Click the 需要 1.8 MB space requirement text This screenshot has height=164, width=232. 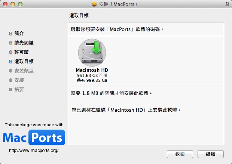point(112,93)
